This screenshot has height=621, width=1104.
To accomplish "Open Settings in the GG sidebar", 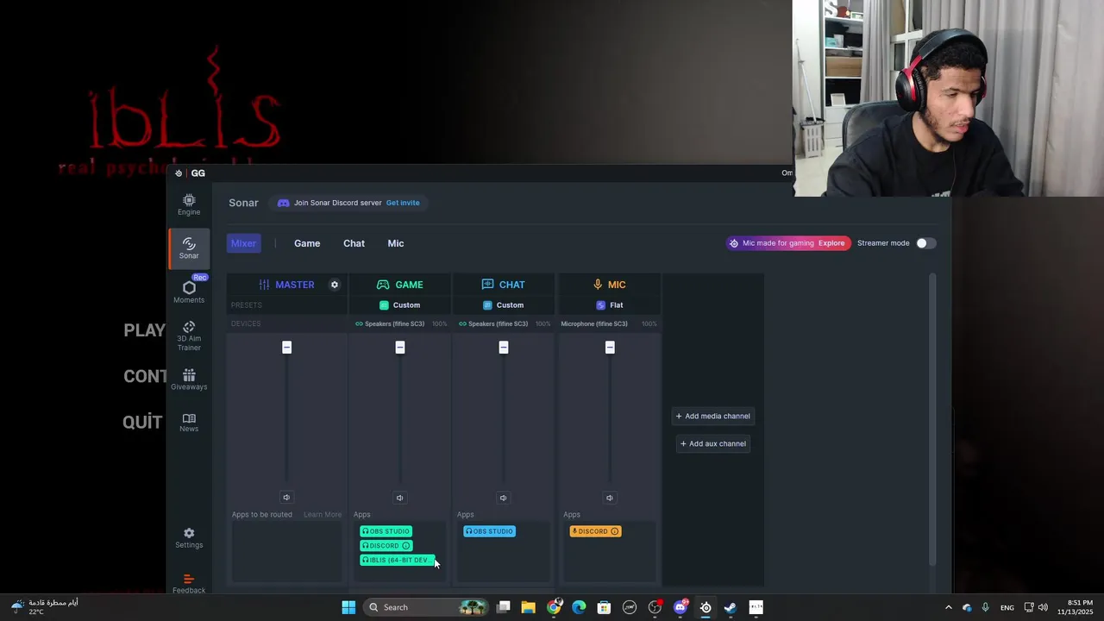I will pyautogui.click(x=189, y=538).
